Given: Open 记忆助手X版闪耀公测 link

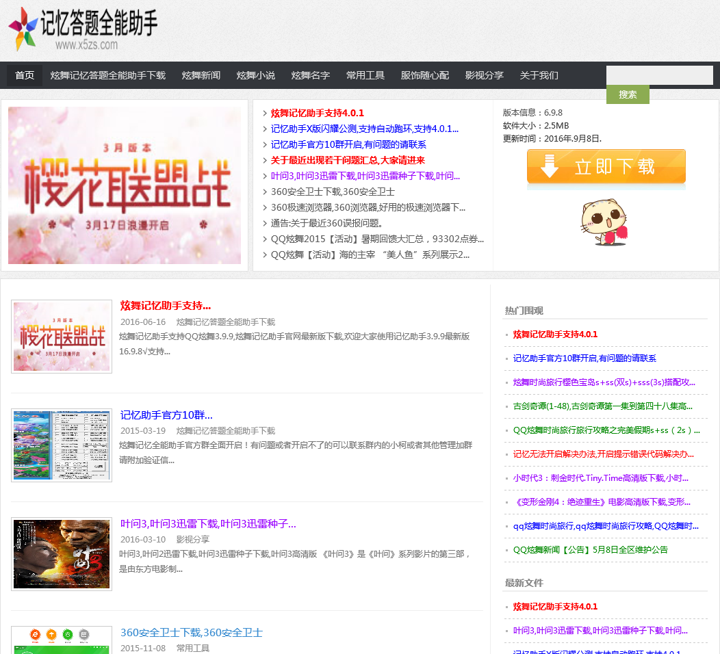Looking at the screenshot, I should (365, 129).
